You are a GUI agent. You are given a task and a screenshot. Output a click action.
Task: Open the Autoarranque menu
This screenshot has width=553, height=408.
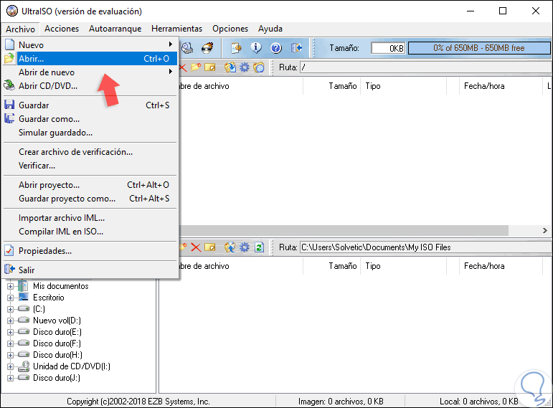tap(115, 29)
